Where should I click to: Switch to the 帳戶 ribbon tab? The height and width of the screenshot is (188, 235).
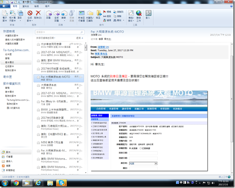(x=47, y=6)
